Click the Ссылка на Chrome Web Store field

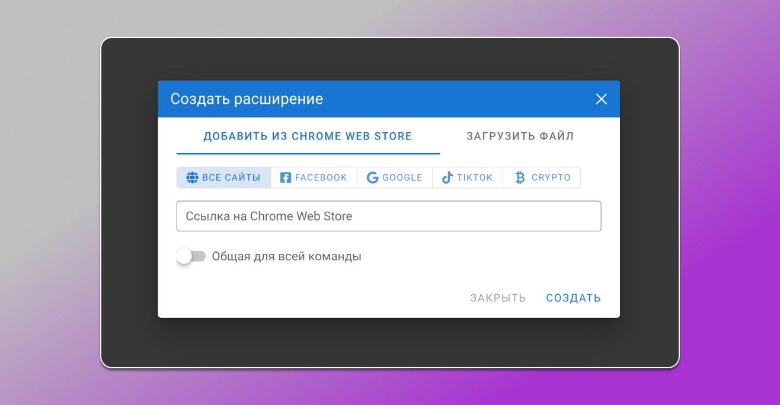click(x=389, y=216)
